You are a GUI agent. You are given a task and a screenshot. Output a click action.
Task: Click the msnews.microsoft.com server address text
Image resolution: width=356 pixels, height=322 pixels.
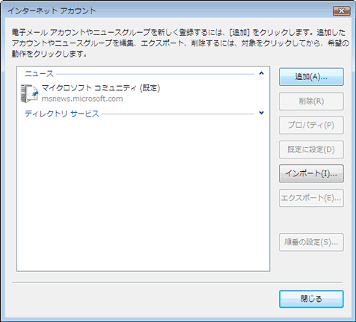point(82,99)
